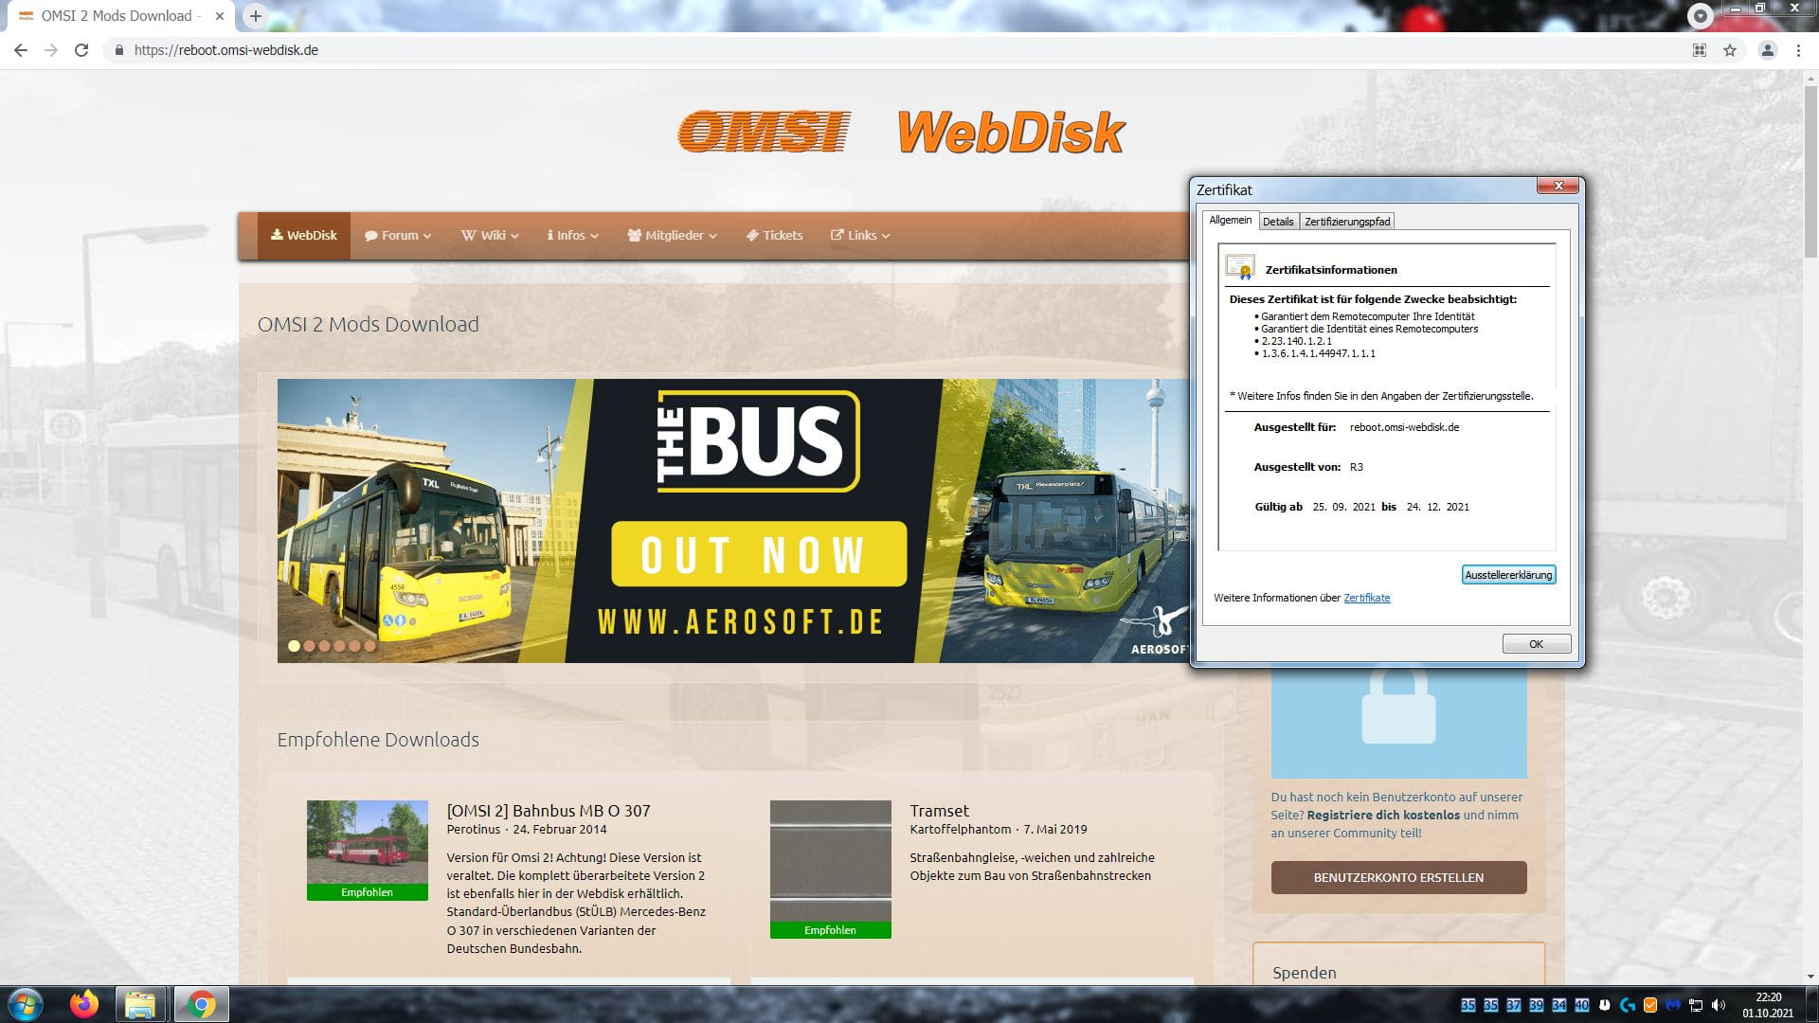Select the second carousel dot indicator

click(309, 646)
